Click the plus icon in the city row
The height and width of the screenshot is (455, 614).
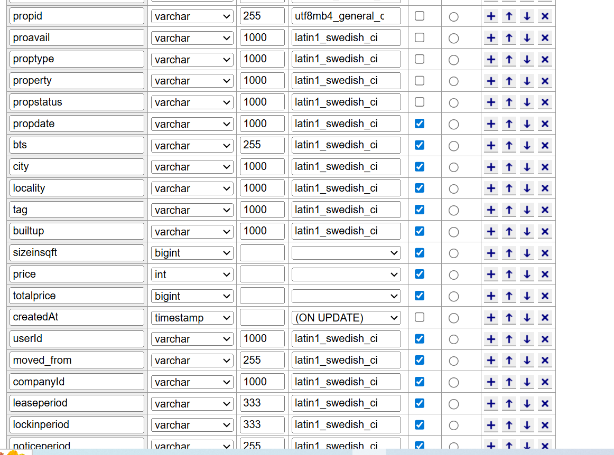[491, 167]
